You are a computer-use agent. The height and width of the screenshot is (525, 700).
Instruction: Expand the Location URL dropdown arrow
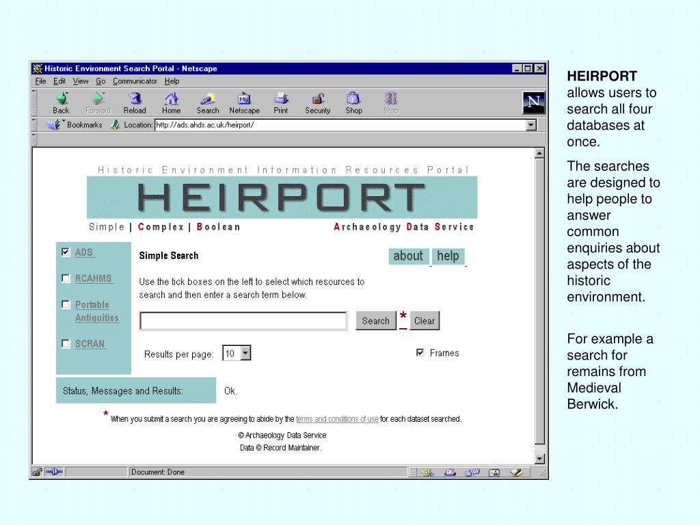coord(531,125)
